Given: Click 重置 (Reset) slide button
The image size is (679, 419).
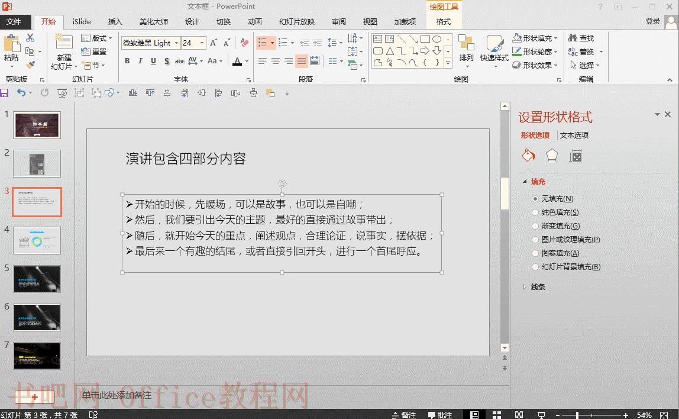Looking at the screenshot, I should [94, 51].
